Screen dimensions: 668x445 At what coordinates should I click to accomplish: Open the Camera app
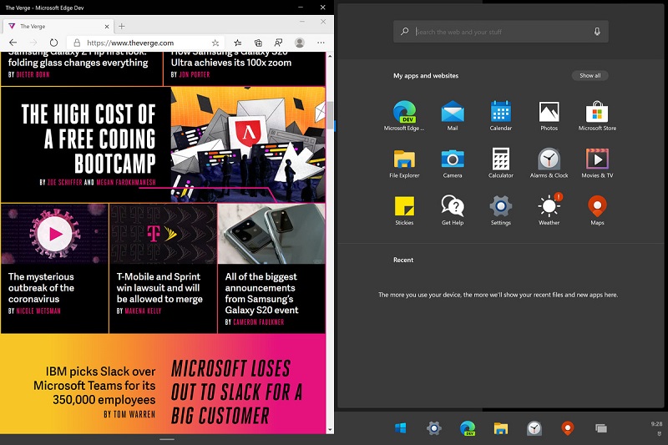click(453, 163)
